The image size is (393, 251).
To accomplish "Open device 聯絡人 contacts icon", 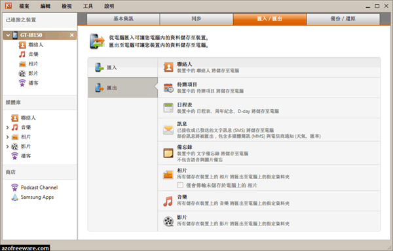I will 22,45.
